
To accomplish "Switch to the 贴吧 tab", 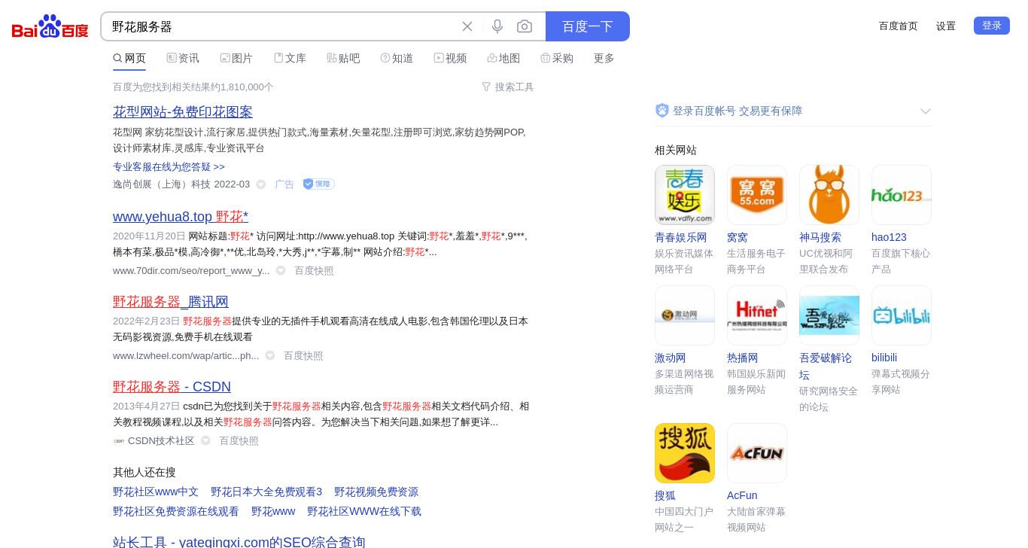I will 343,58.
